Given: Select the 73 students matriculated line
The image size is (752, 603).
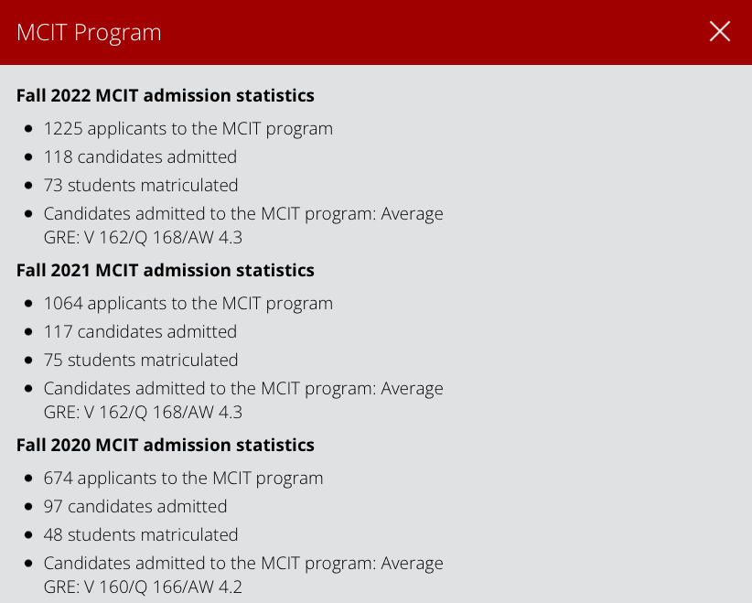Looking at the screenshot, I should click(x=141, y=185).
